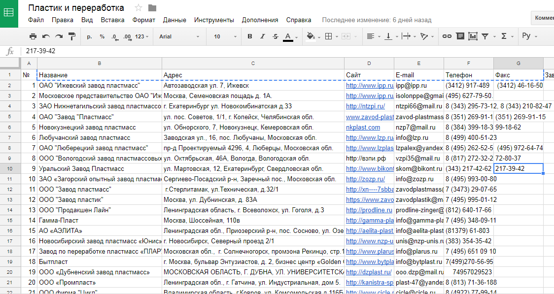Screen dimensions: 554x294
Task: Toggle italic formatting
Action: pyautogui.click(x=263, y=36)
